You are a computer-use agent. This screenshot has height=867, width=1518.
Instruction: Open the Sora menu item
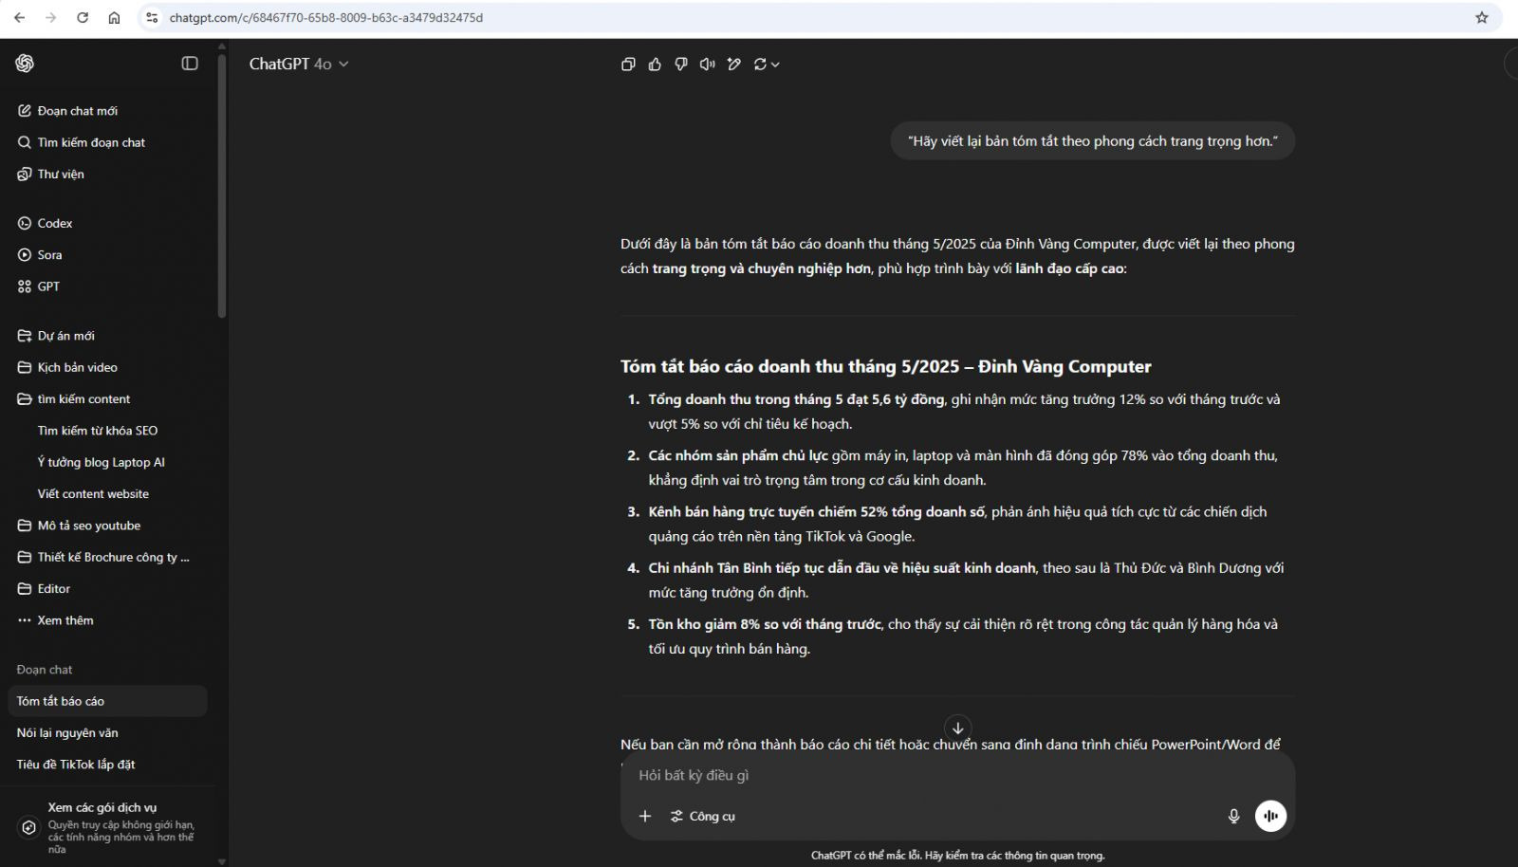point(49,255)
